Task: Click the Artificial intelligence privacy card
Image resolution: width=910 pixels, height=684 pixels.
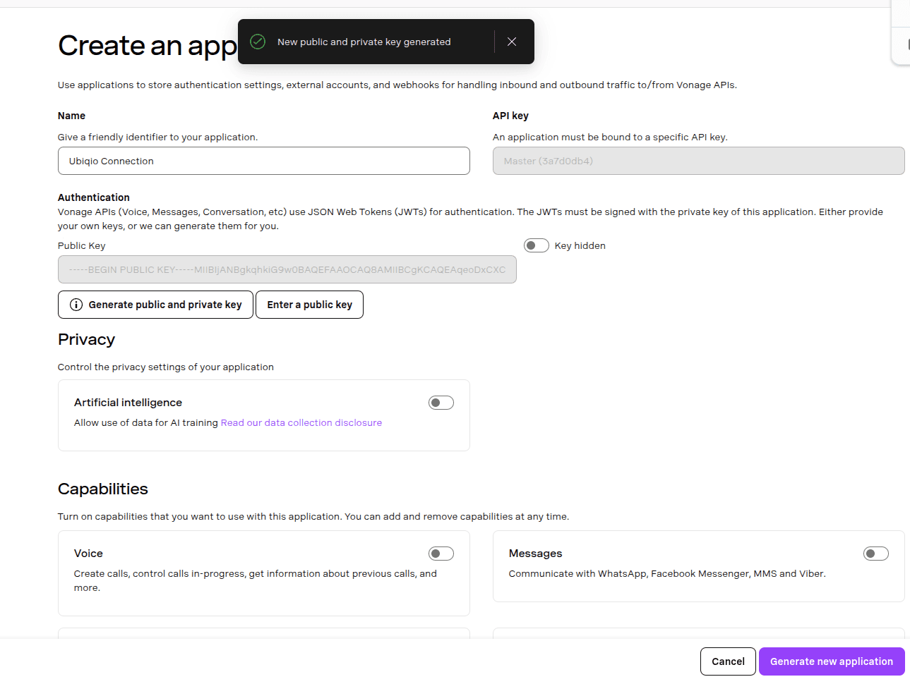Action: pyautogui.click(x=263, y=437)
